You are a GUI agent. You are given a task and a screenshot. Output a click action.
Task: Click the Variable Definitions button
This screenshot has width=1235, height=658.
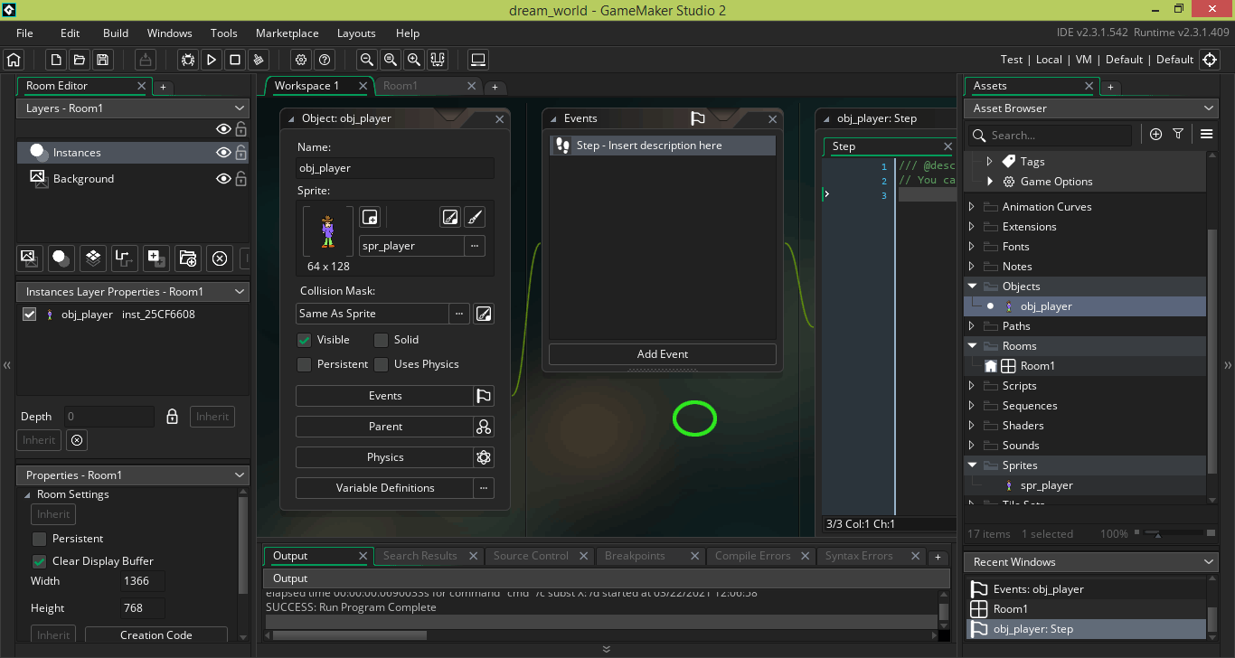tap(385, 488)
